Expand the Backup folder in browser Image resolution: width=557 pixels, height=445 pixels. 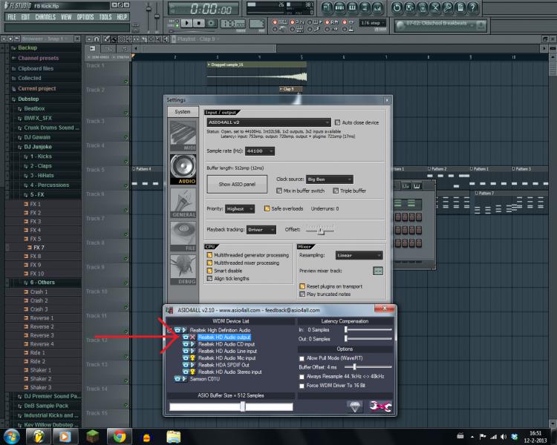(x=27, y=48)
